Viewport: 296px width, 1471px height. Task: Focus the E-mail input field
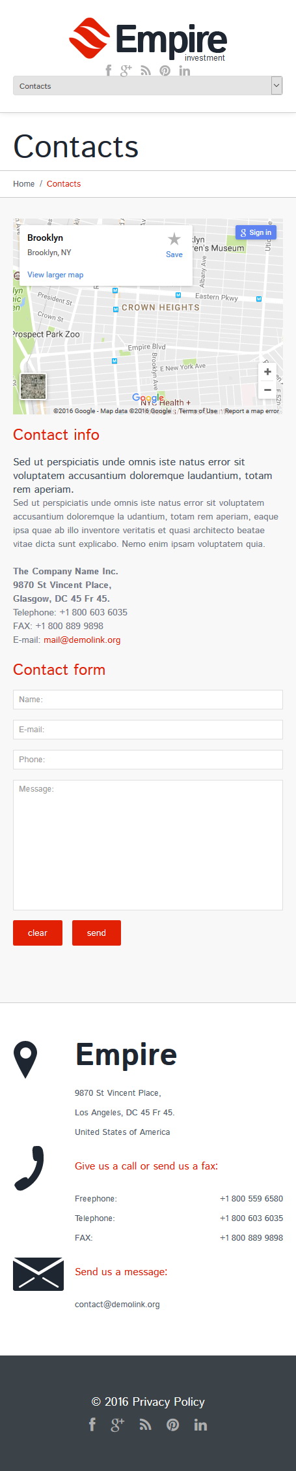coord(148,729)
